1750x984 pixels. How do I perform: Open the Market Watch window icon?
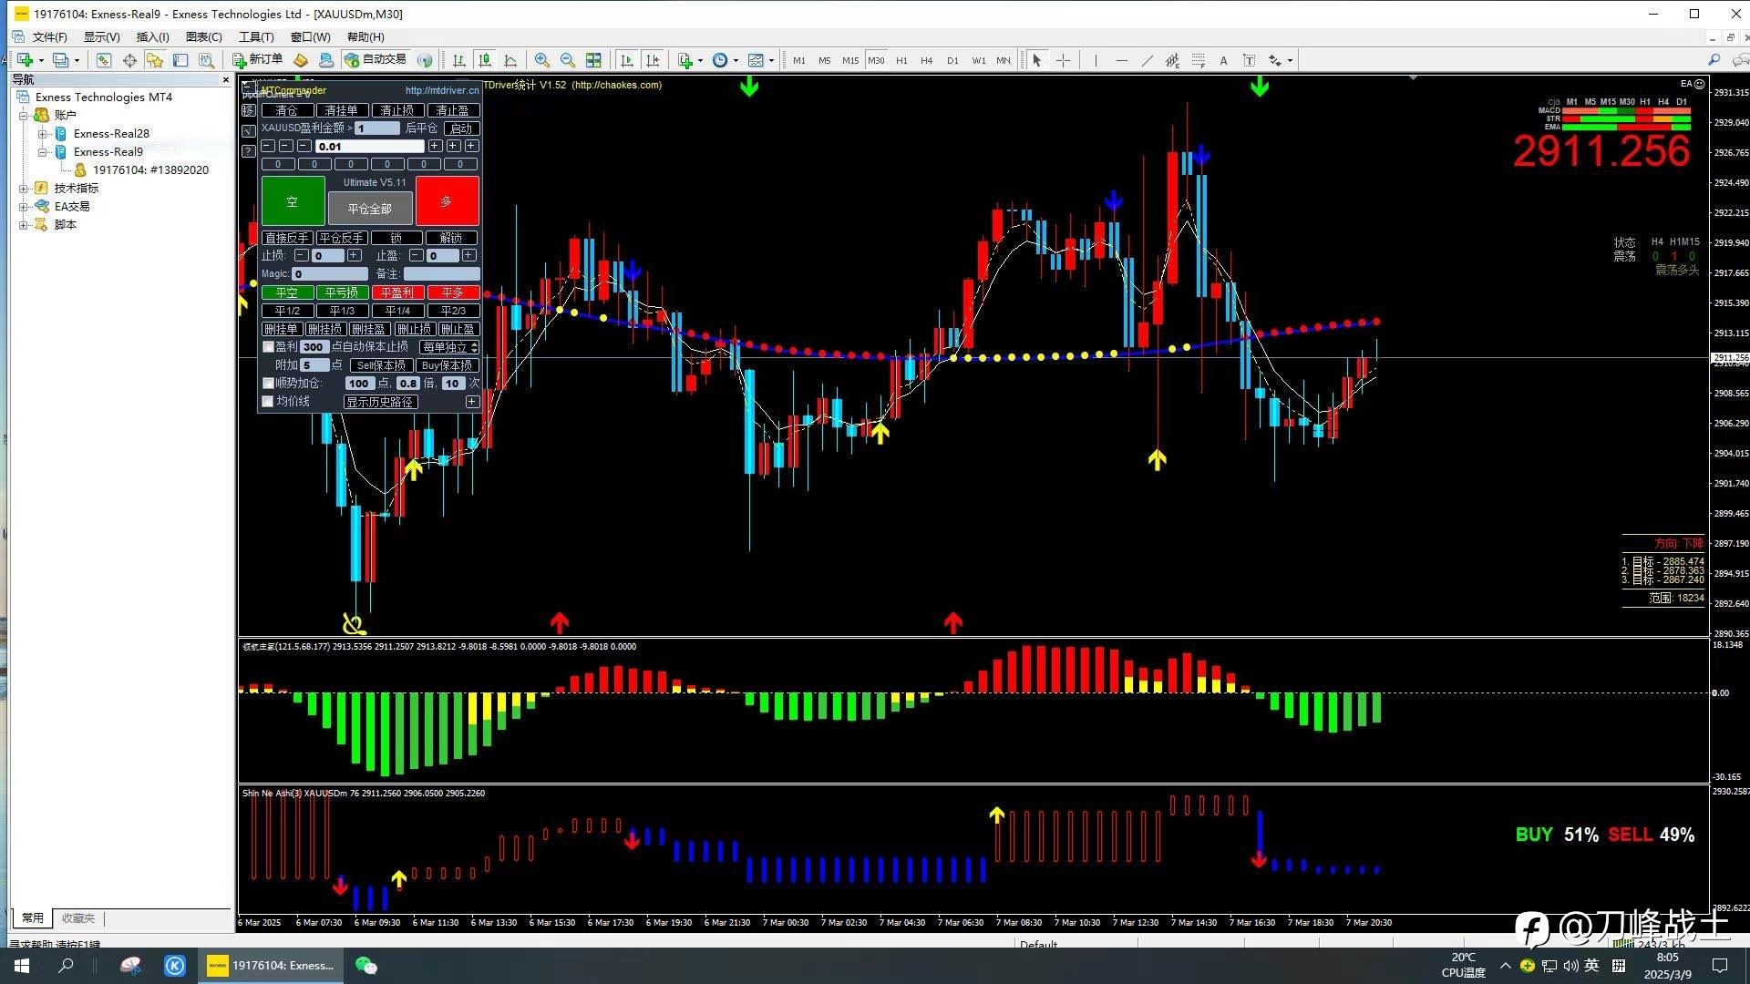point(104,60)
